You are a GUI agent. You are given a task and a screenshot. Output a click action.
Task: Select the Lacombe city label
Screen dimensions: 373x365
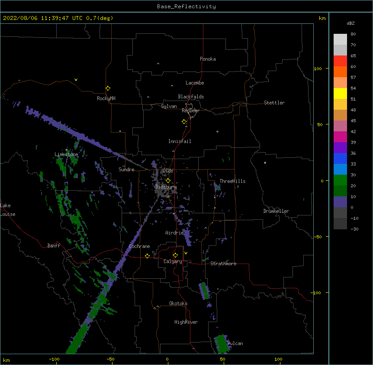point(195,83)
